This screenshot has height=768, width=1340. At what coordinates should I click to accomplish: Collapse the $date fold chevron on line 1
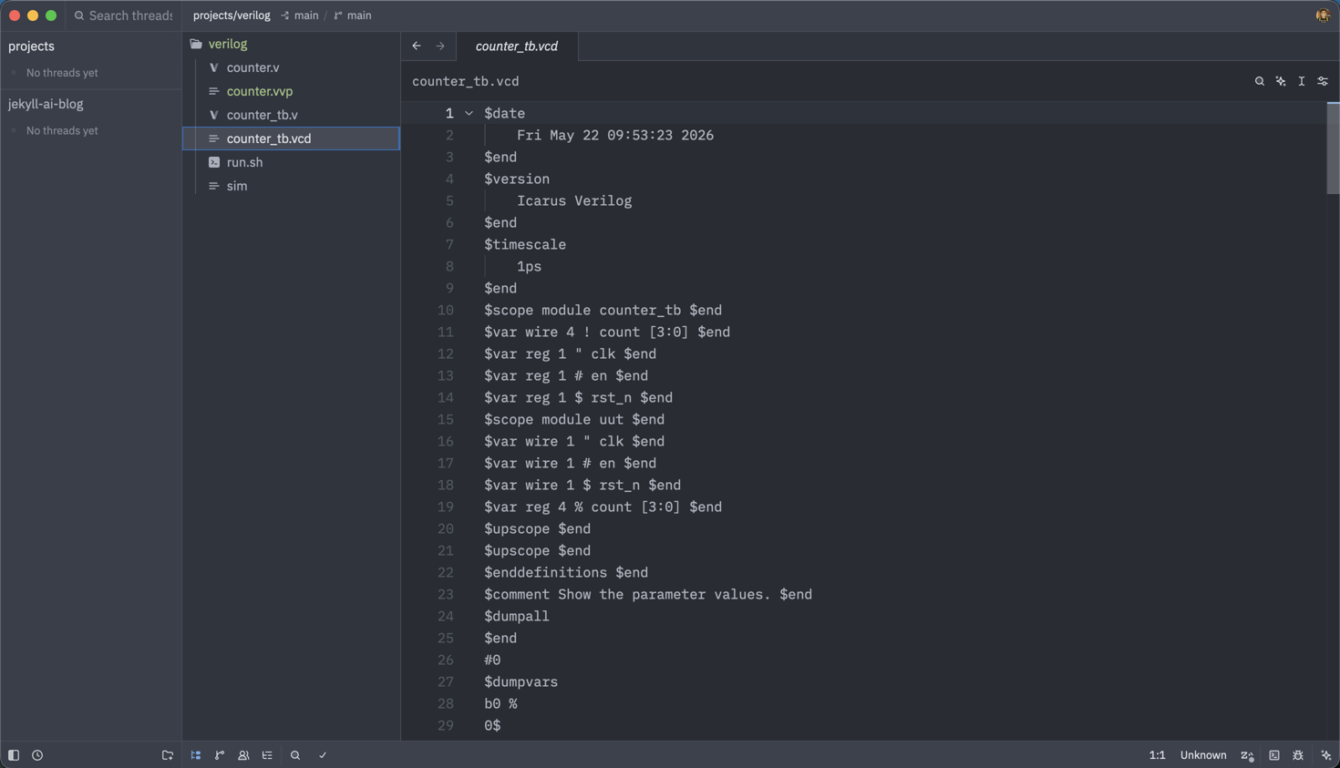469,114
